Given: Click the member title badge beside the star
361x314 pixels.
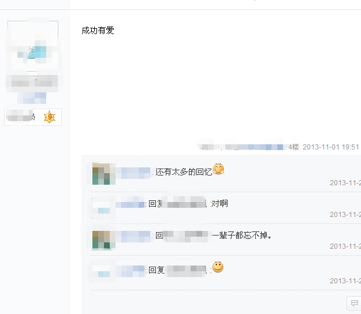Looking at the screenshot, I should [x=21, y=117].
